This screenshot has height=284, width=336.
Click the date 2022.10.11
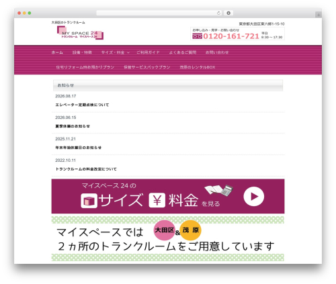pos(65,160)
